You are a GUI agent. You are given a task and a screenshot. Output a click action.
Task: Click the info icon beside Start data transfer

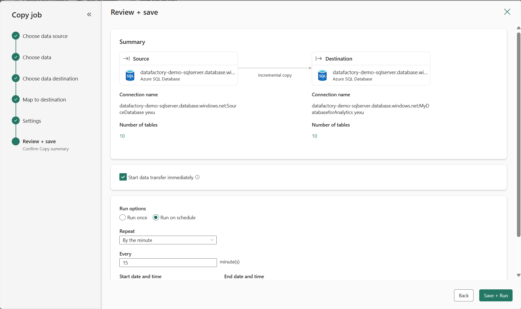pos(198,177)
